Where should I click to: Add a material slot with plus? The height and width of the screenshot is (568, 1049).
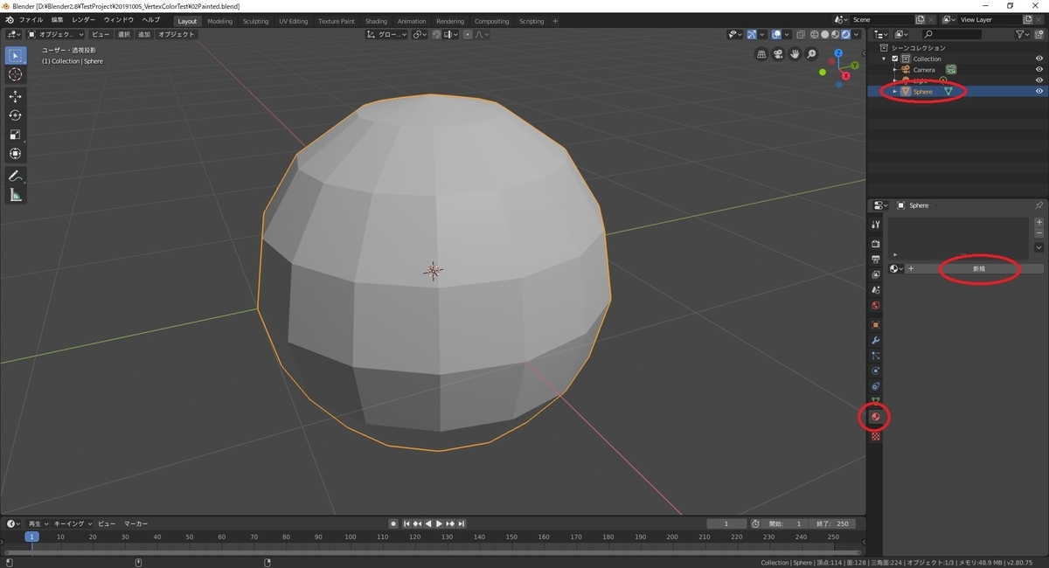point(1039,222)
